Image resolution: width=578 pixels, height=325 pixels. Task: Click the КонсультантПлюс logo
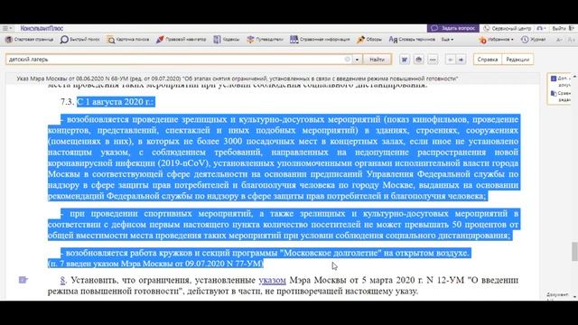[x=42, y=28]
